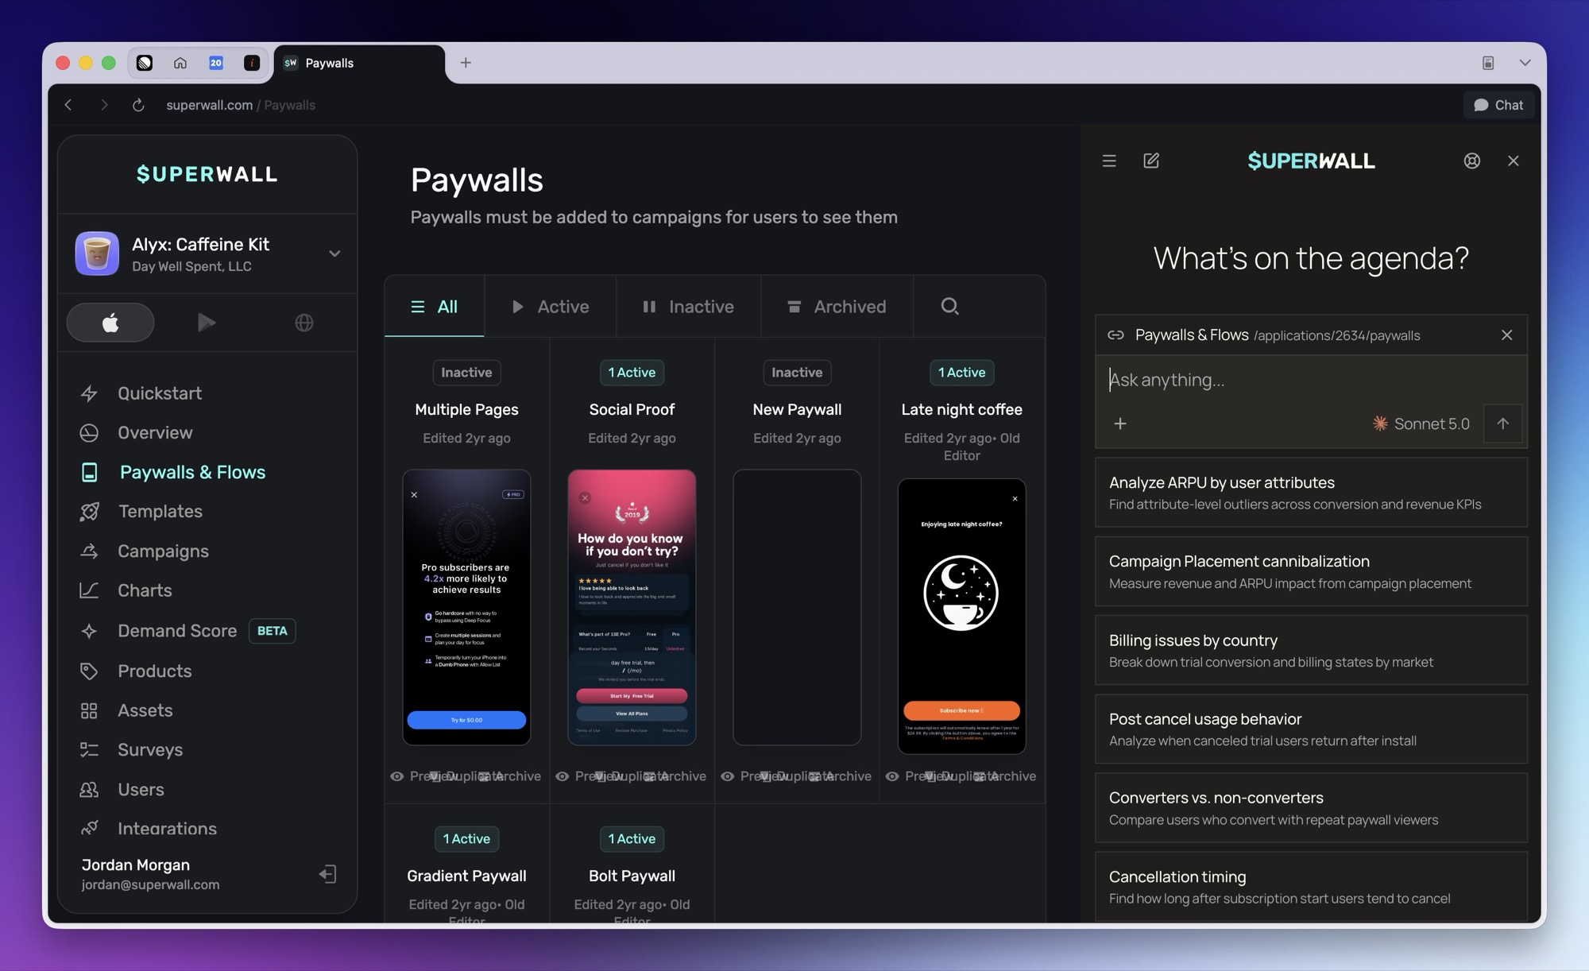Expand the Alyx: Caffeine Kit app switcher

tap(334, 253)
